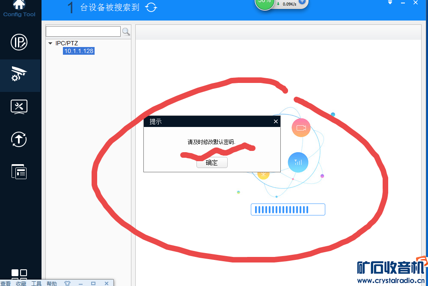Select the camera device configuration icon

pos(19,74)
